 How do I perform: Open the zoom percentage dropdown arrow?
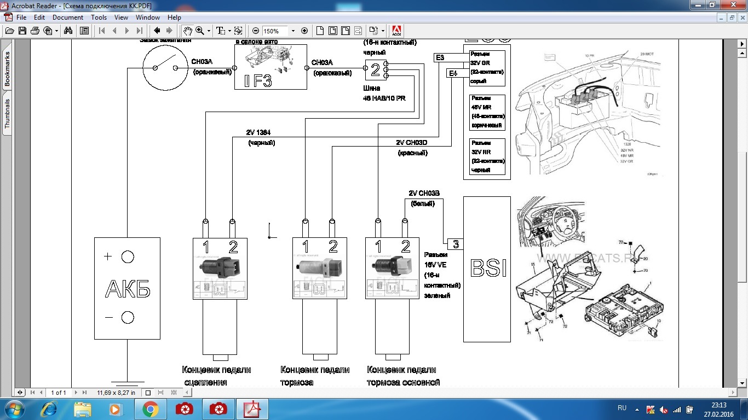pyautogui.click(x=293, y=31)
